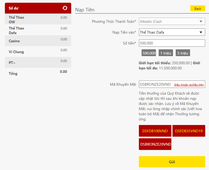The image size is (209, 170).
Task: Refresh the Số dư balance icon
Action: click(65, 8)
